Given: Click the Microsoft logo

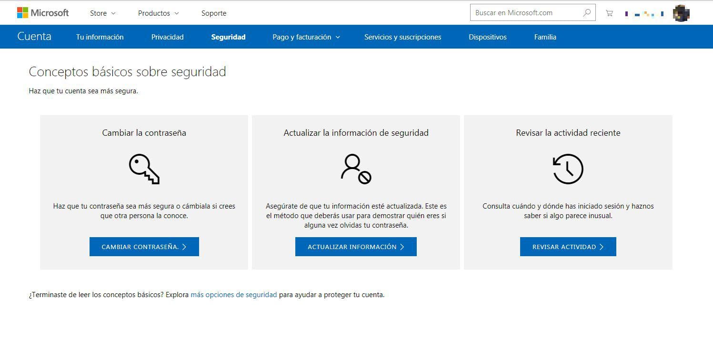Looking at the screenshot, I should (x=43, y=12).
